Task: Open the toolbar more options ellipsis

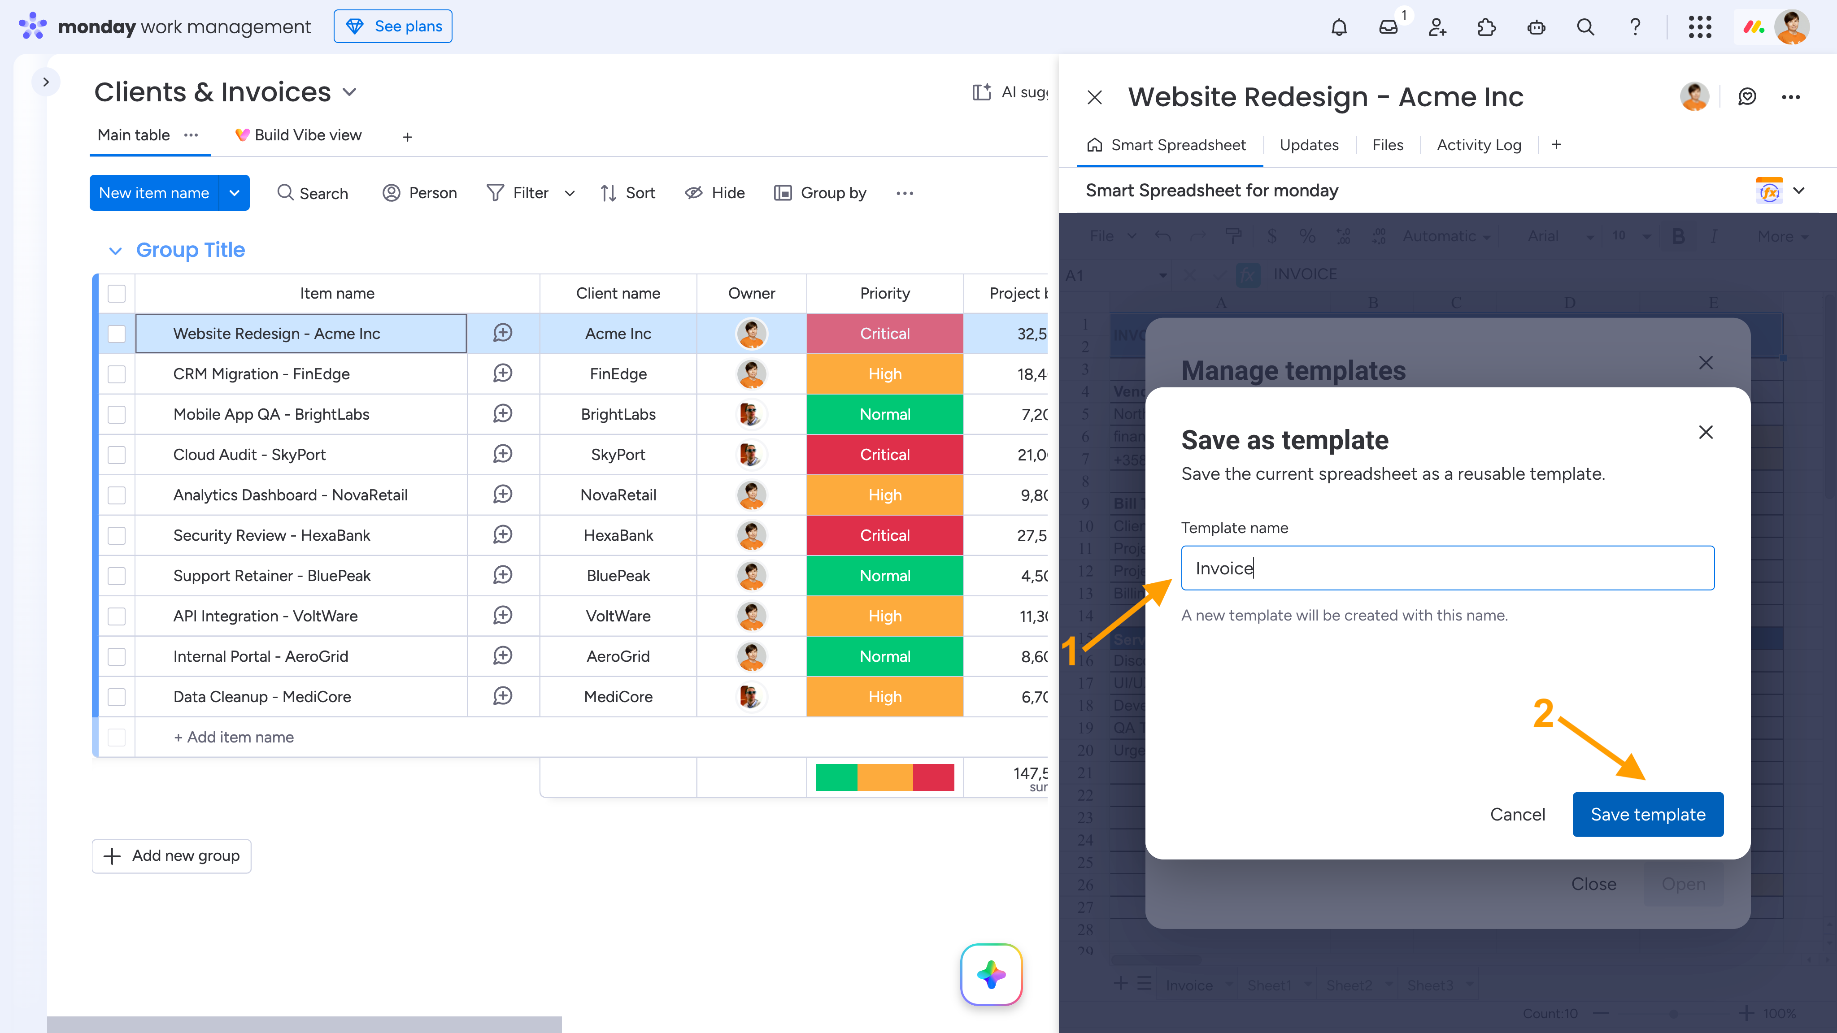Action: click(905, 193)
